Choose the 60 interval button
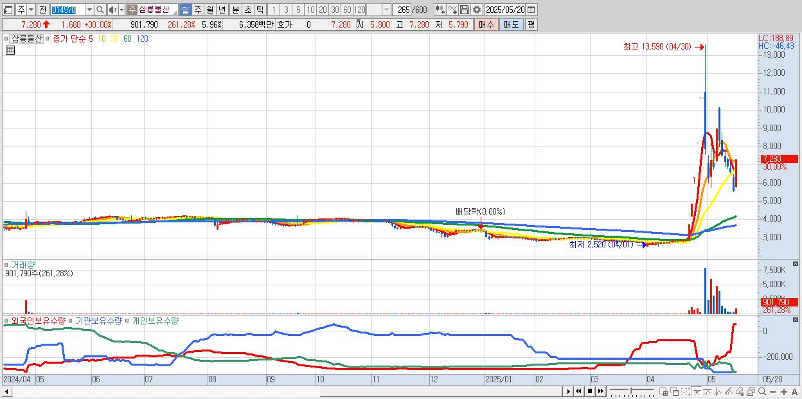 tap(347, 10)
